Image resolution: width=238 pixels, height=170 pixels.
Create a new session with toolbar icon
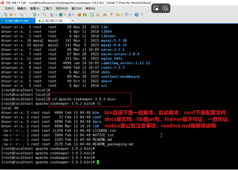click(5, 15)
